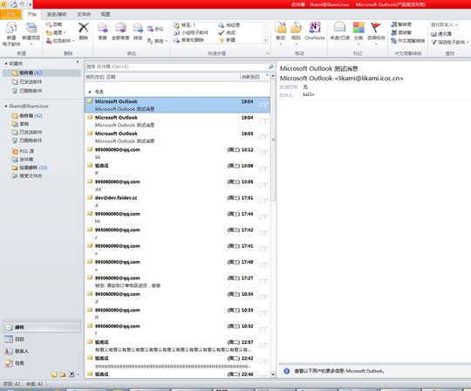Select Inbox (收件箱) under Favorites
Viewport: 471px width, 391px height.
(42, 73)
